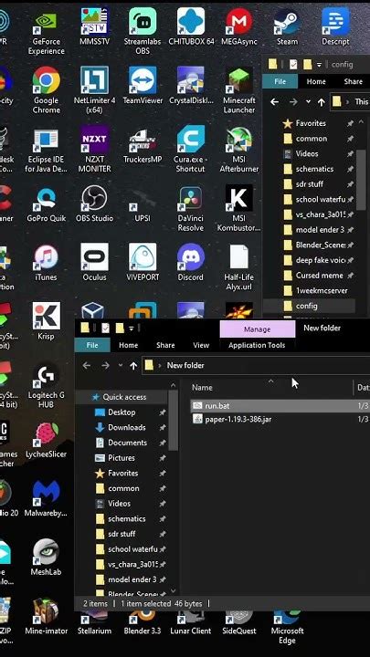
Task: Open Eclipse IDE for Java shortcut
Action: pyautogui.click(x=47, y=150)
